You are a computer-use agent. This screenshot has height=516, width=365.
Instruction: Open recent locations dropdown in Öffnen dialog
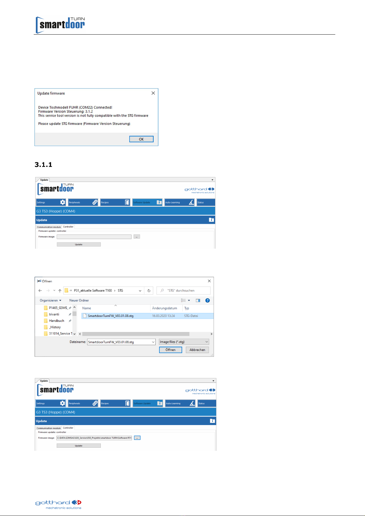click(x=54, y=291)
